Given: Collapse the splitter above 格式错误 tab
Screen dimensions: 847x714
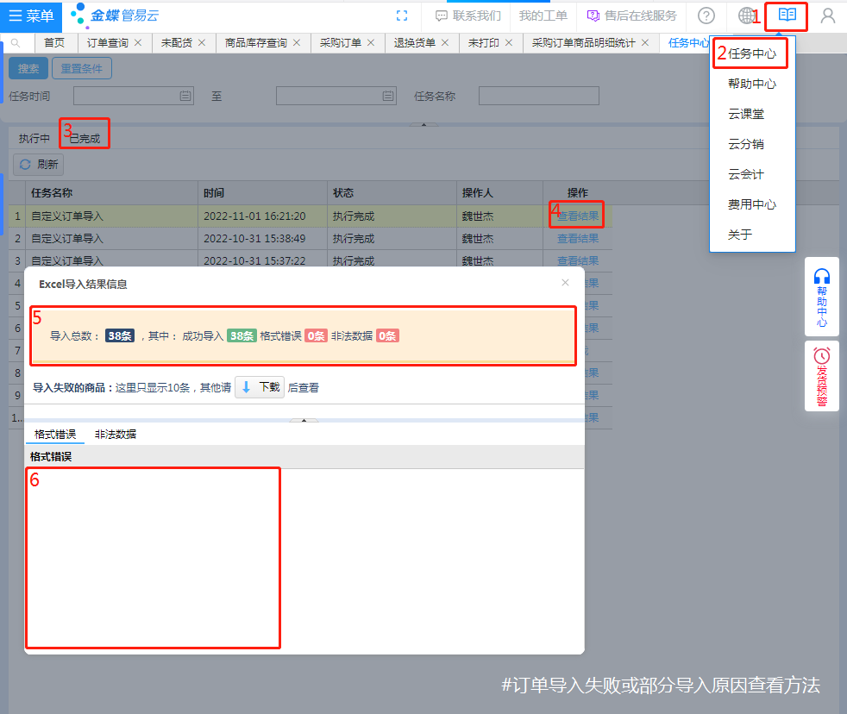Looking at the screenshot, I should point(304,421).
